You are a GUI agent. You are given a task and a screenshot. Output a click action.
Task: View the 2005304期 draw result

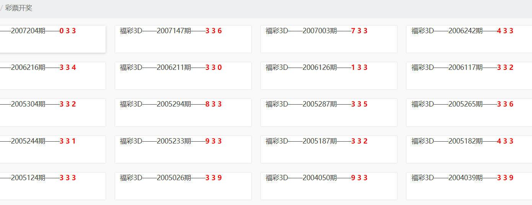53,112
